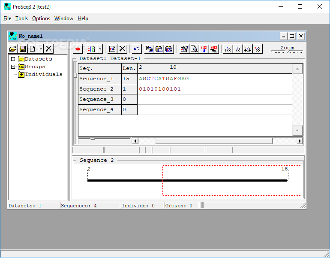
Task: Open the dropdown next to the TCAG display icon
Action: pos(100,49)
